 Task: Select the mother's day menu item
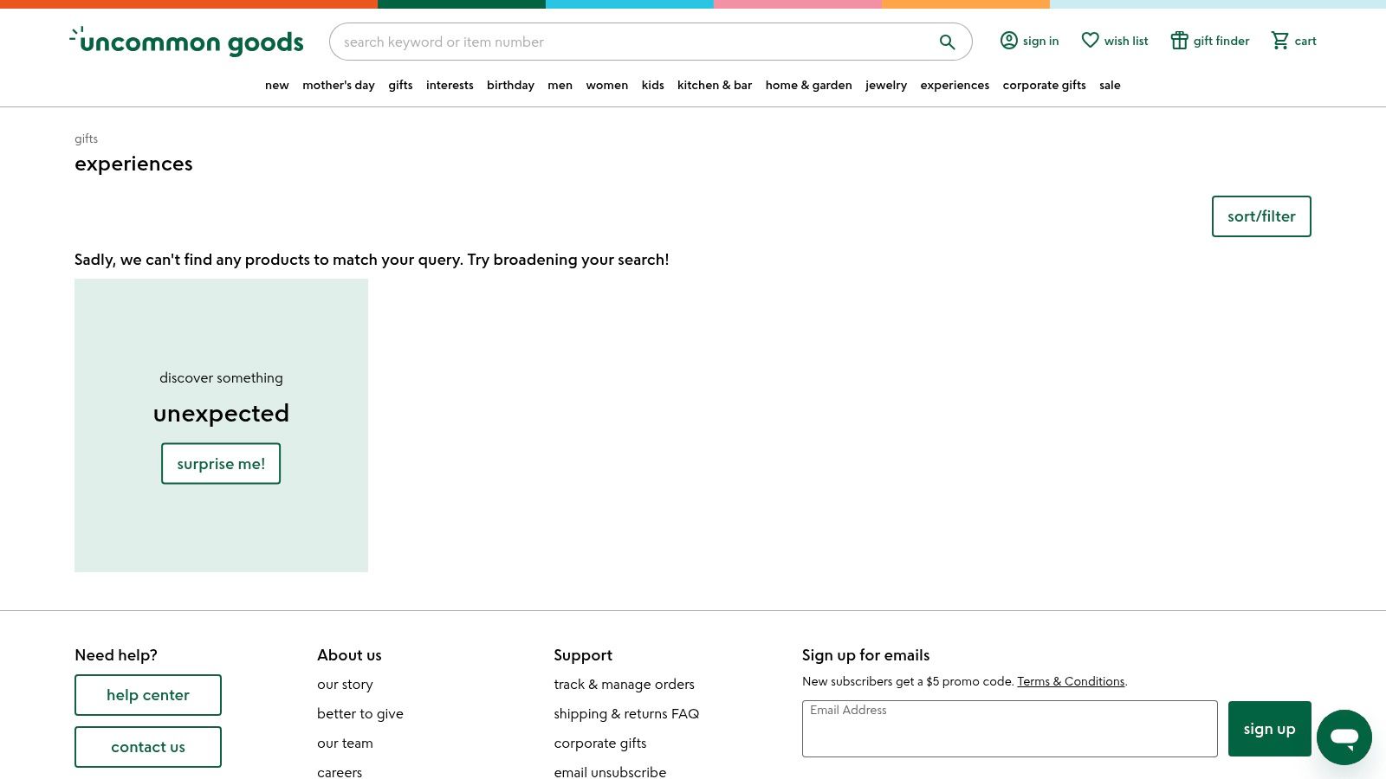click(x=338, y=85)
